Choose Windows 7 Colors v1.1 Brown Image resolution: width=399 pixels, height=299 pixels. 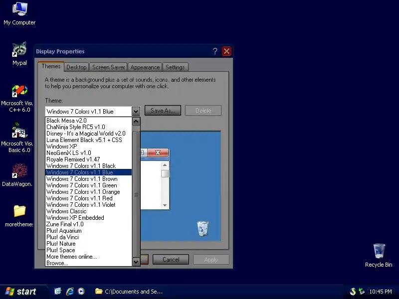[x=88, y=179]
